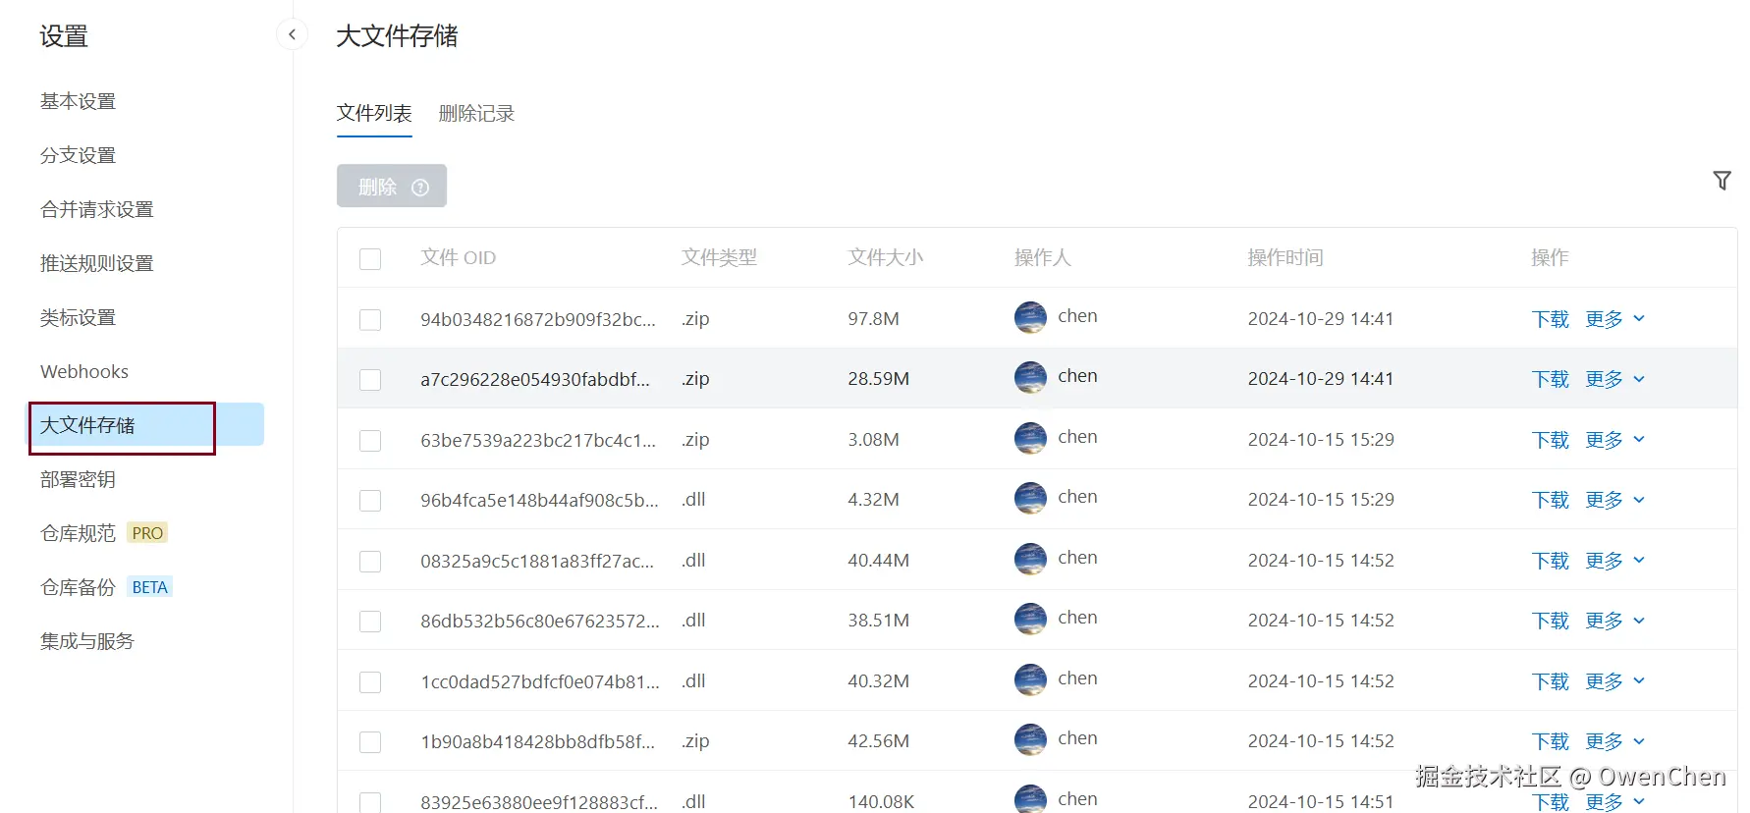Click chen's avatar in the 38.51M row
This screenshot has height=813, width=1750.
[1030, 619]
